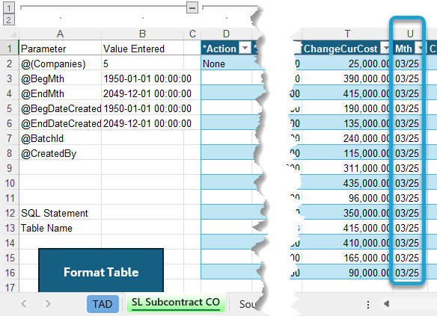437x316 pixels.
Task: Click the 190,000.00 cost cell
Action: coord(347,108)
